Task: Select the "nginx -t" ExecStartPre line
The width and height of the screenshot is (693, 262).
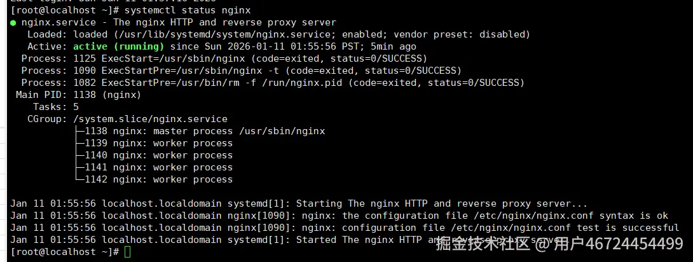Action: pyautogui.click(x=242, y=71)
